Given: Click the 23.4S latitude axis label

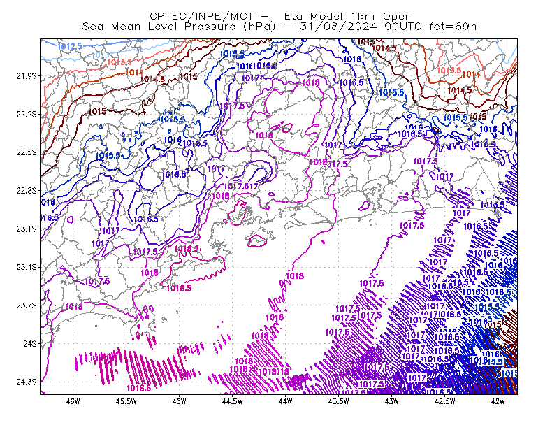Looking at the screenshot, I should [27, 267].
